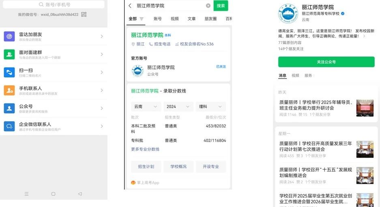
Task: Open thumbnail of 2025年辅导员 article
Action: 365,108
